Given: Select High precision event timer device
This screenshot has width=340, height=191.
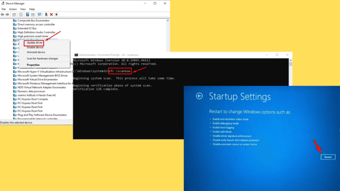Looking at the screenshot, I should pyautogui.click(x=33, y=36).
